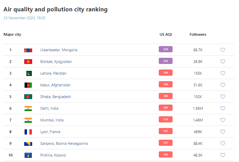
Task: Click the US AQI column header
Action: [166, 34]
